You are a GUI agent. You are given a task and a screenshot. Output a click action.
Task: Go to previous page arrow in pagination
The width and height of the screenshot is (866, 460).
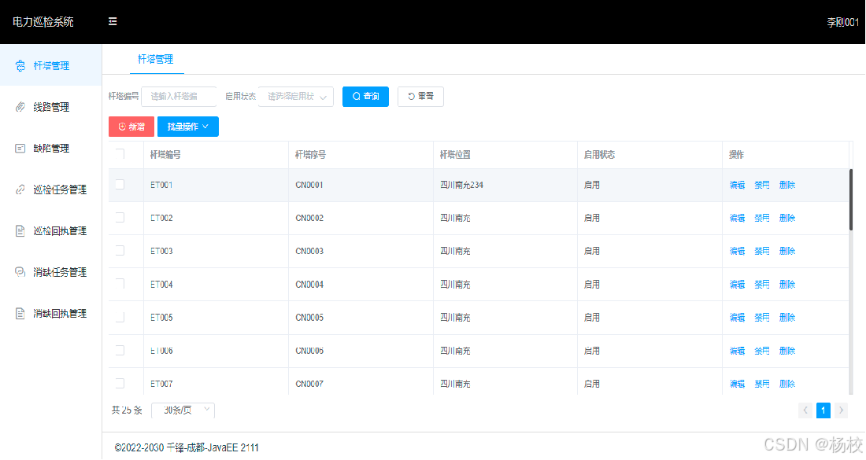[805, 410]
